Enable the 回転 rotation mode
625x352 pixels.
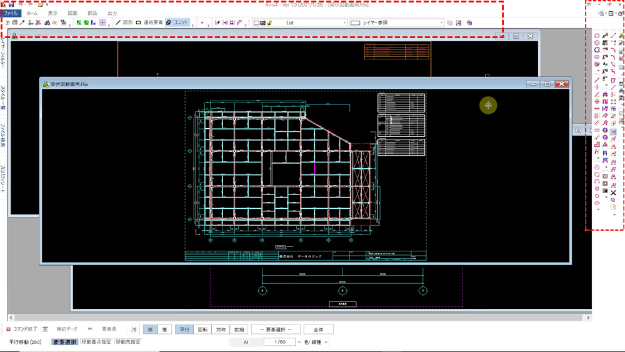[202, 329]
